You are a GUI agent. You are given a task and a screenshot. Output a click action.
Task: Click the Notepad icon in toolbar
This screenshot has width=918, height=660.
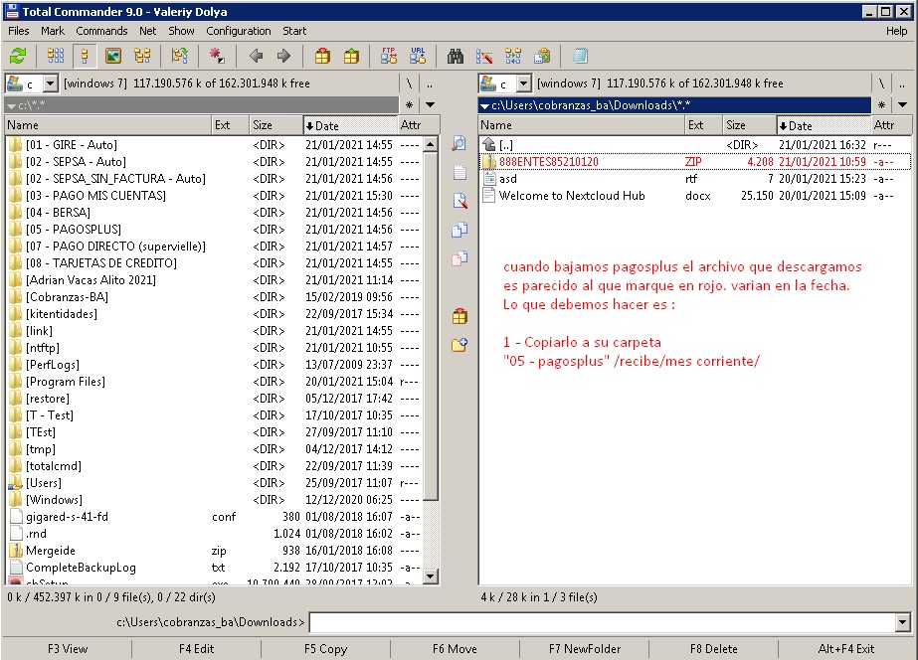pos(580,57)
